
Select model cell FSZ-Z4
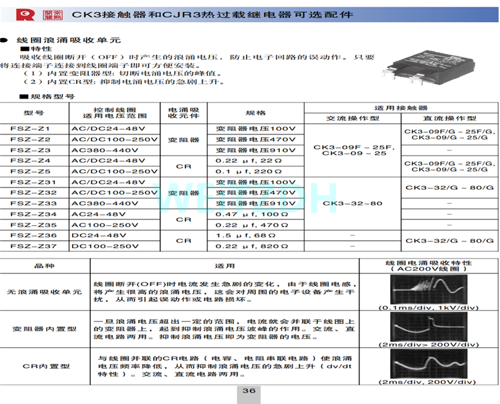[30, 161]
